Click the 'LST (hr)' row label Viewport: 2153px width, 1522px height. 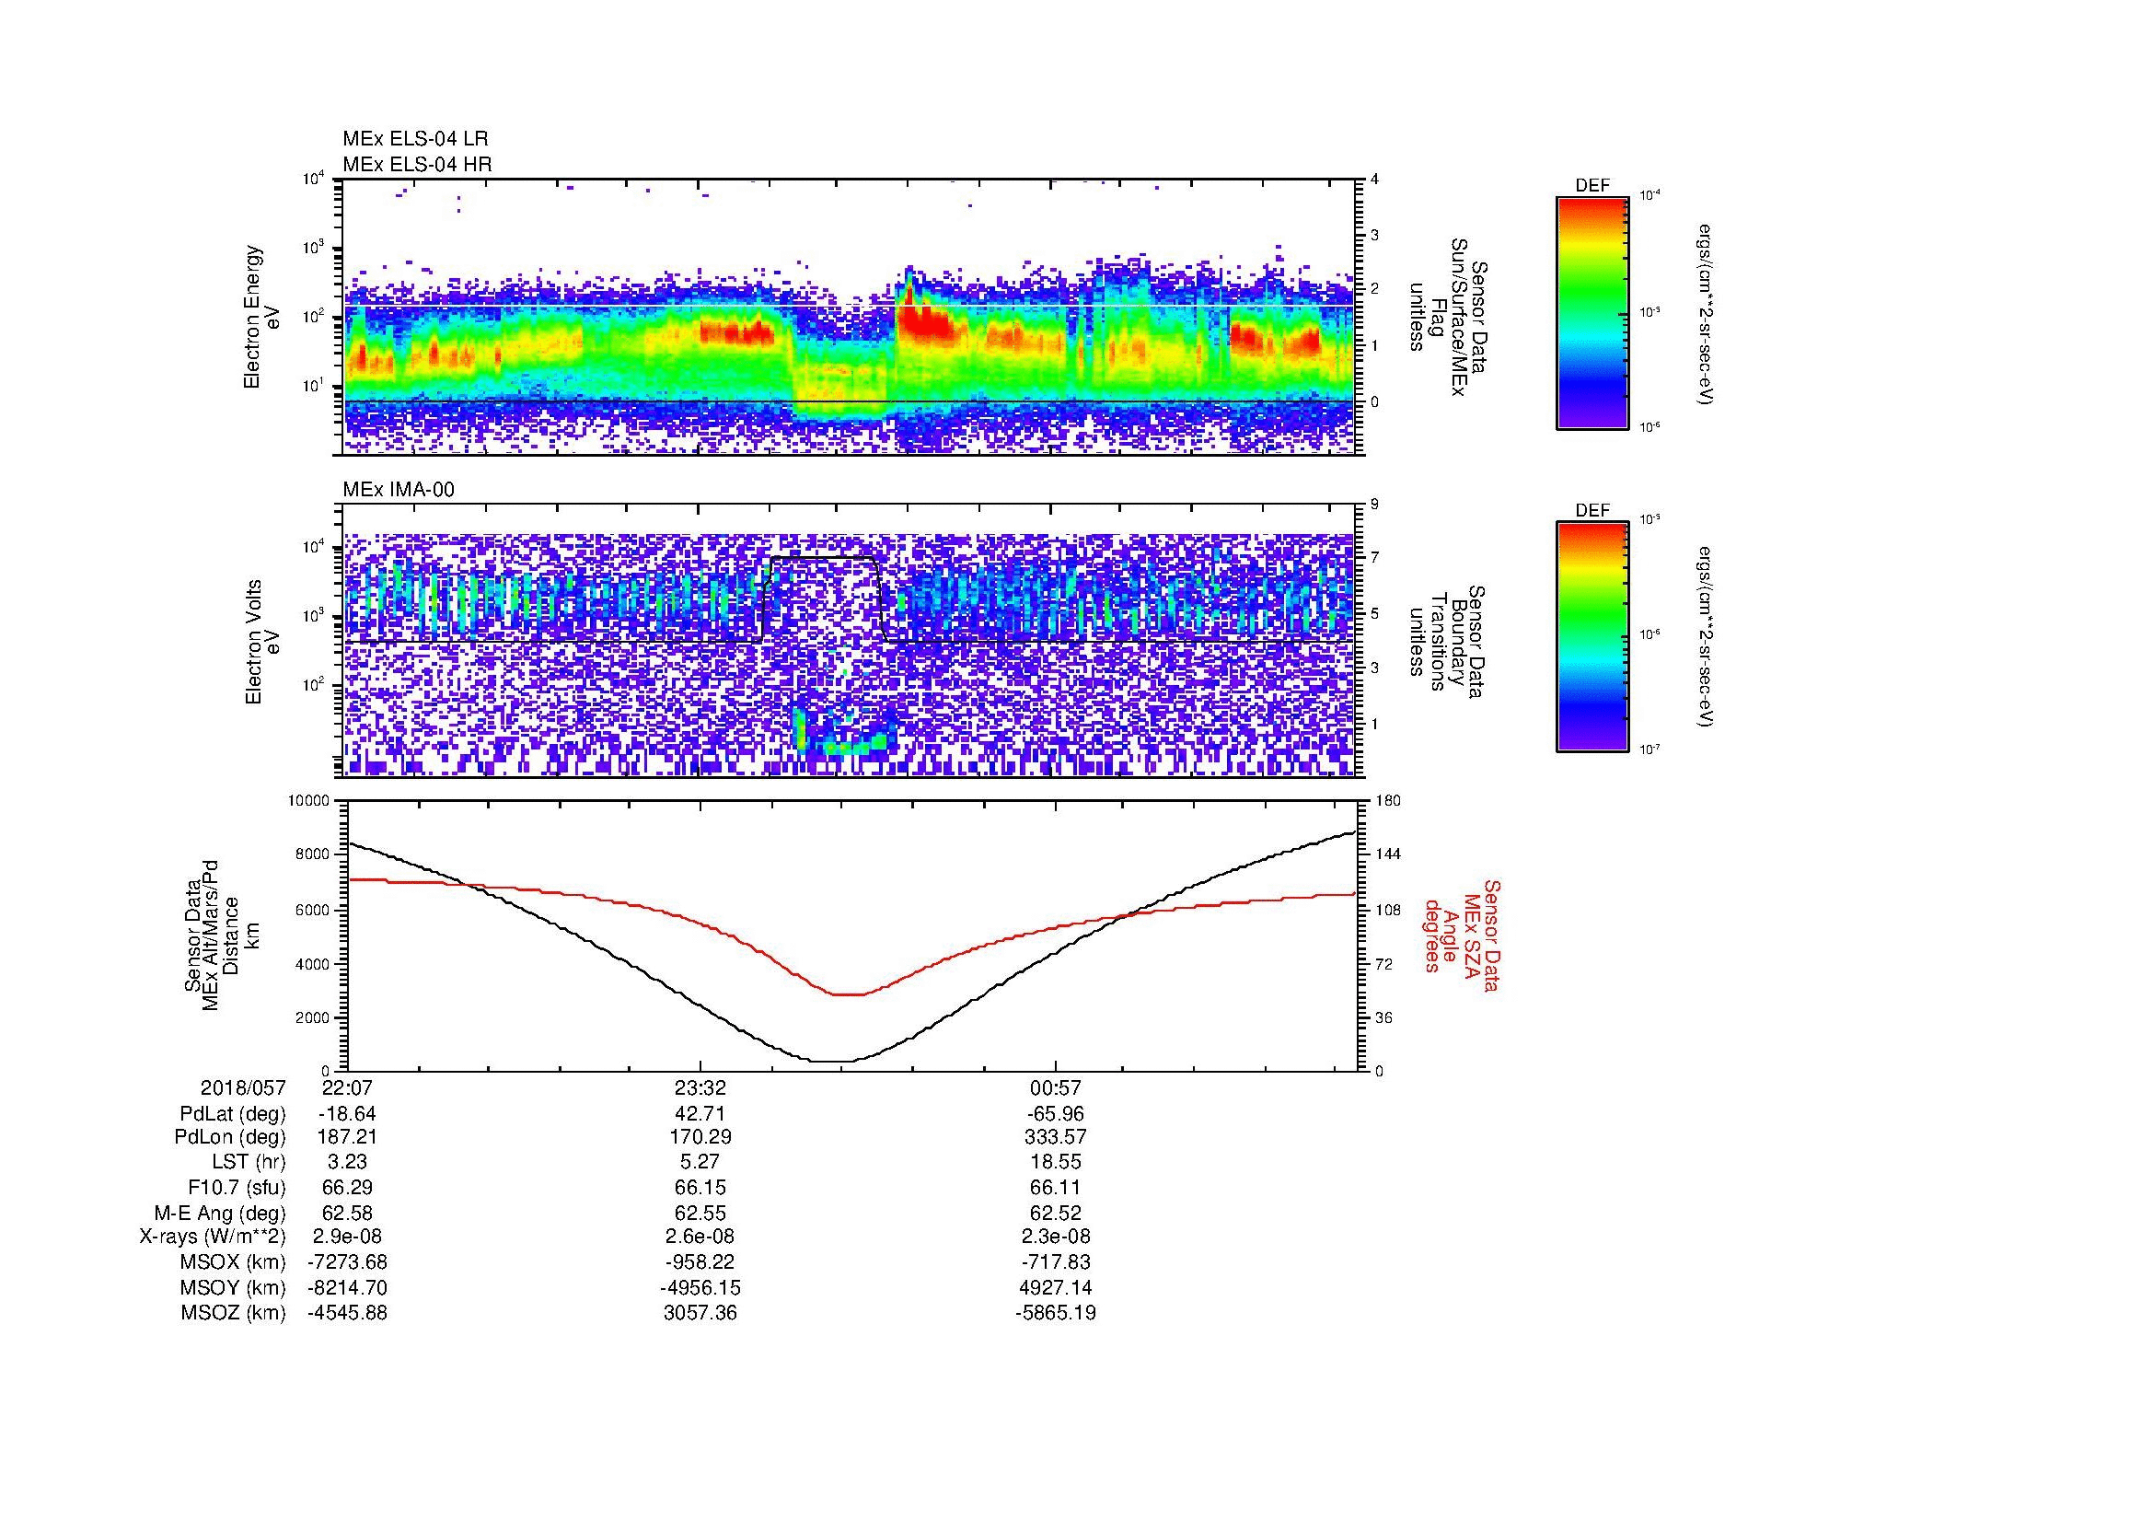coord(249,1162)
